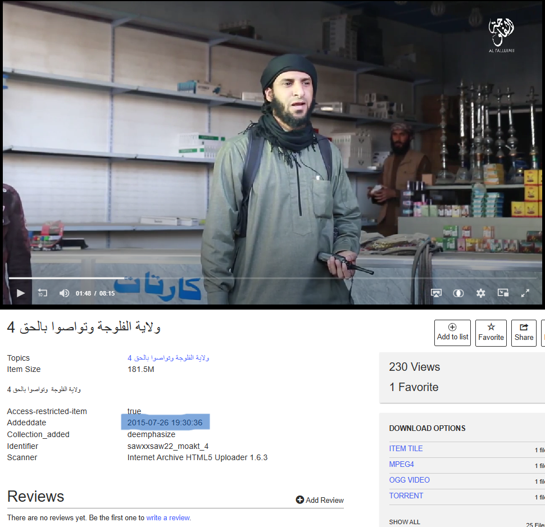
Task: Open the Topics tag link
Action: point(168,358)
